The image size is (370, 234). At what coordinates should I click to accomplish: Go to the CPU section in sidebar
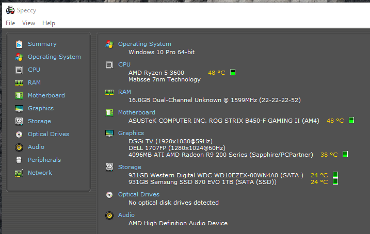click(x=34, y=70)
